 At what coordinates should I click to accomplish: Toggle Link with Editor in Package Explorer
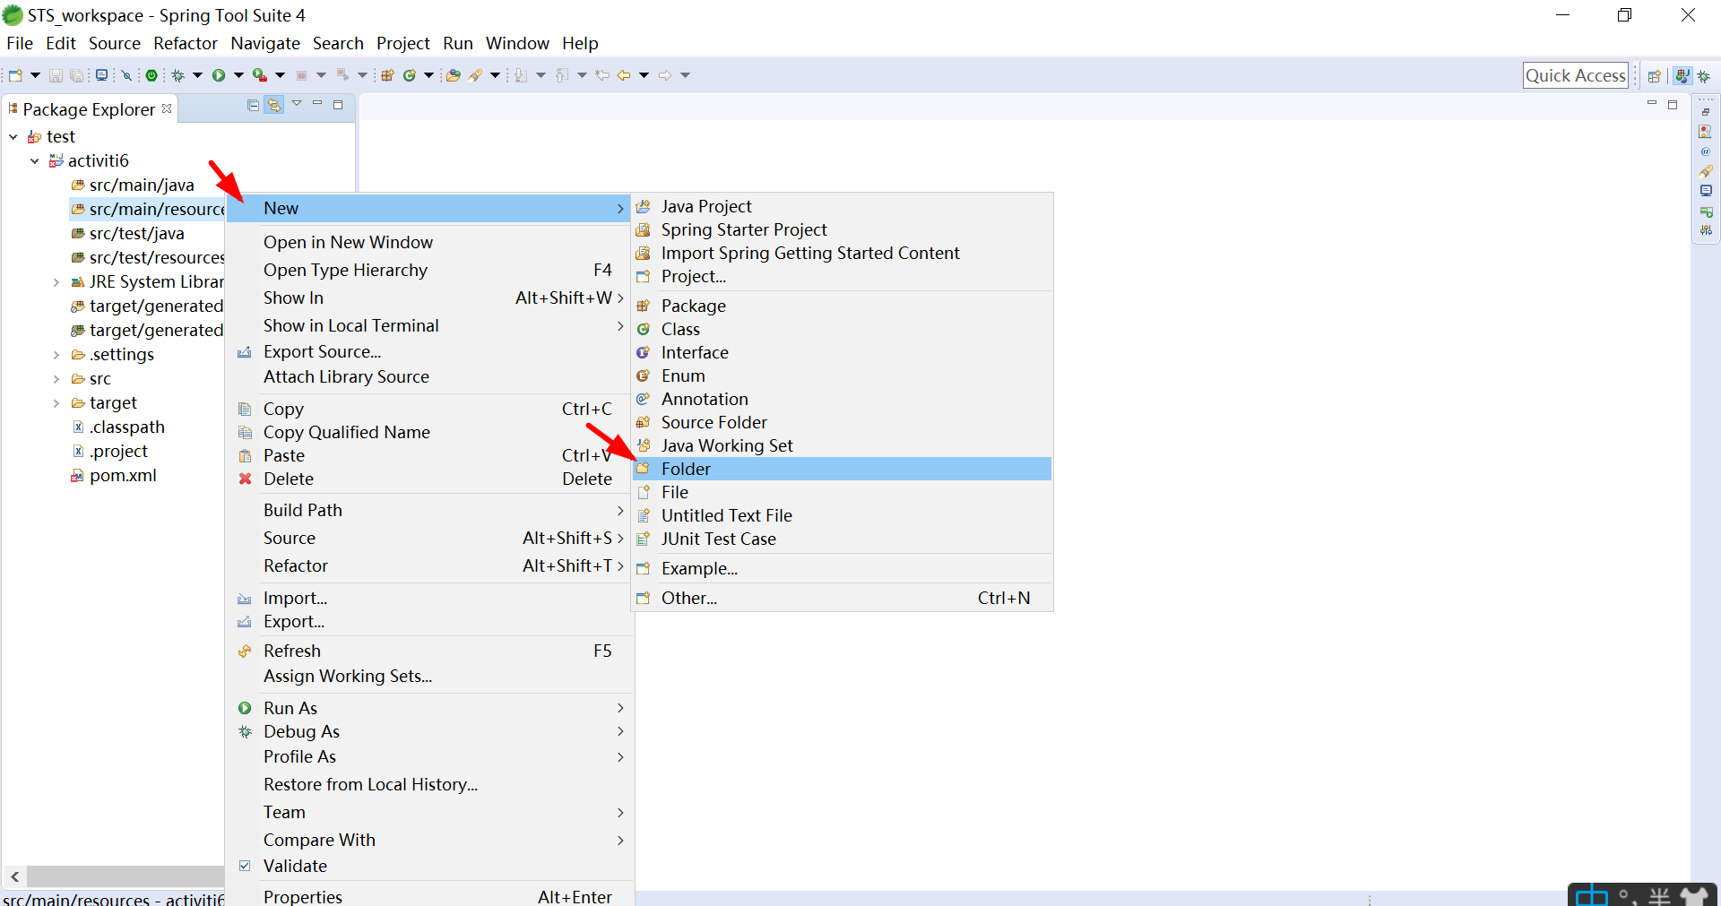click(x=274, y=105)
